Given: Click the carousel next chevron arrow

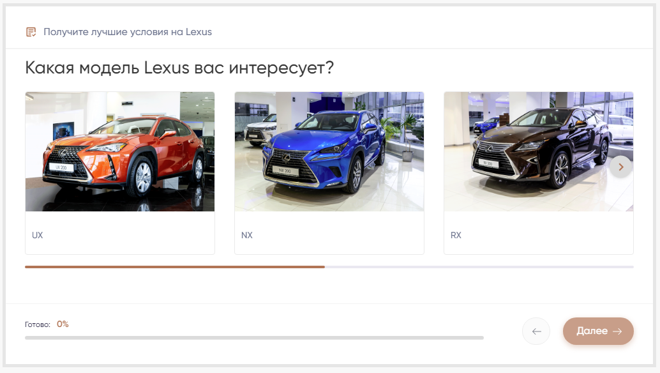Looking at the screenshot, I should 620,167.
